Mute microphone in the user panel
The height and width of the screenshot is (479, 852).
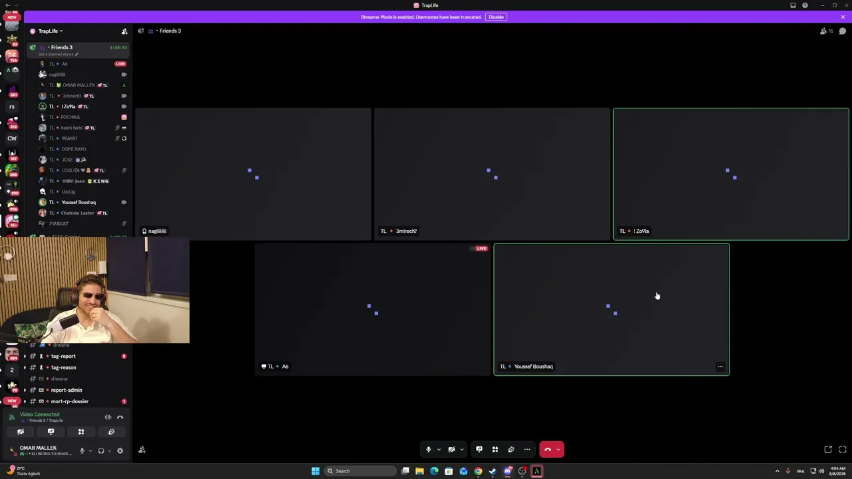pos(82,451)
